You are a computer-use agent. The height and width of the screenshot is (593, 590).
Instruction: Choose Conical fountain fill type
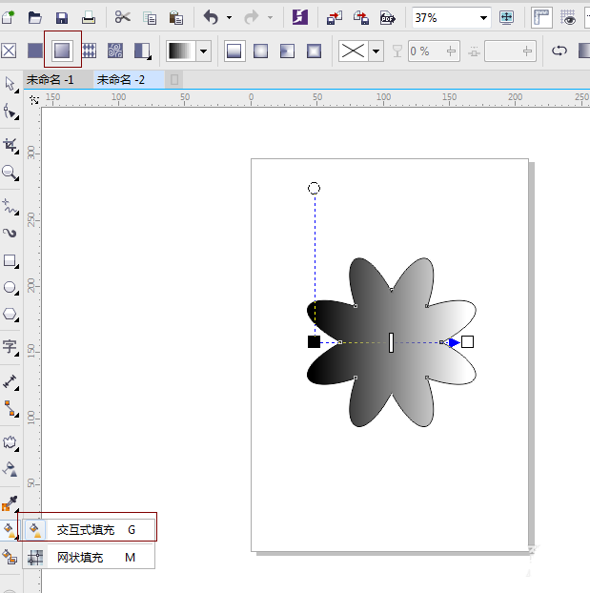click(x=287, y=51)
